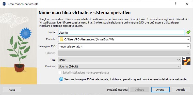The width and height of the screenshot is (193, 95).
Task: Click inside the Nome text field
Action: click(x=121, y=32)
